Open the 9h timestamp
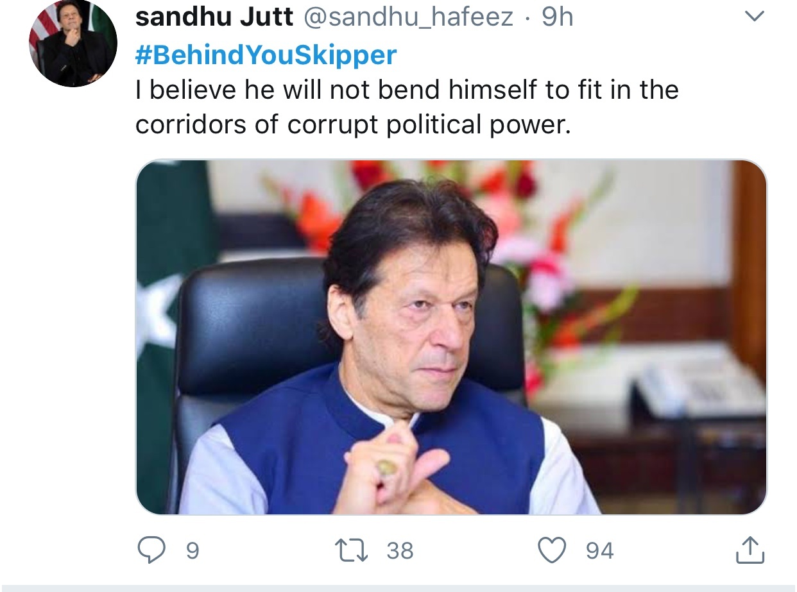The height and width of the screenshot is (592, 797). tap(557, 18)
